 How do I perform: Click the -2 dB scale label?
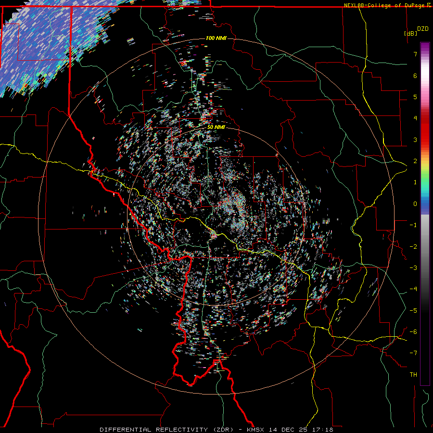[x=413, y=247]
